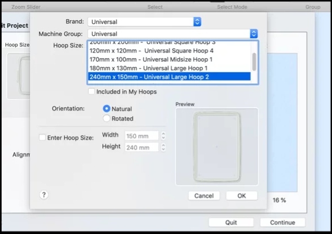Select 120mm x 120mm Universal Square Hoop 4
332x234 pixels.
click(x=169, y=51)
